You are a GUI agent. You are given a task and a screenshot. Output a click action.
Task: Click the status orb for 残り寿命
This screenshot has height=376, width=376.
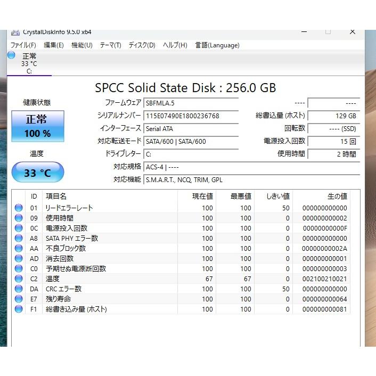19,299
